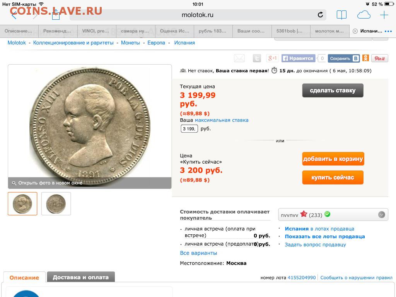Click the Google +1 share icon
The width and height of the screenshot is (396, 297).
272,58
